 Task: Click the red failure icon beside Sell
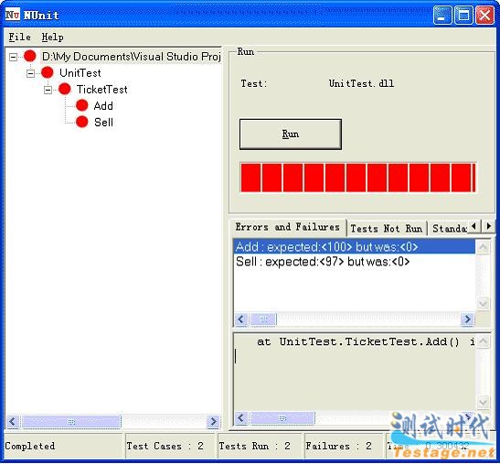pyautogui.click(x=82, y=122)
